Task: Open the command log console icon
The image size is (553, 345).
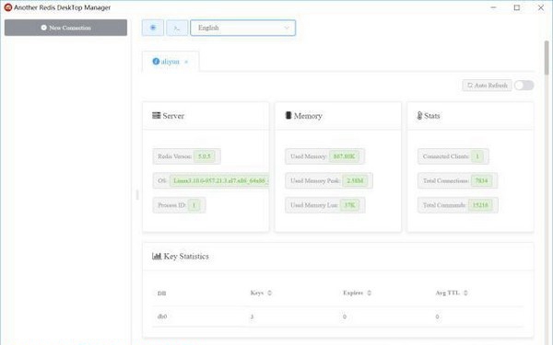Action: (177, 28)
